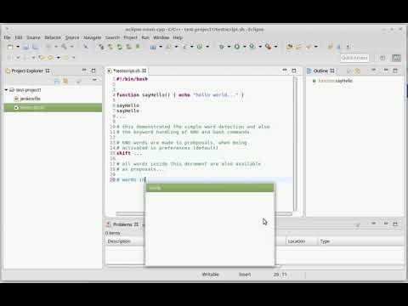The height and width of the screenshot is (306, 408).
Task: Toggle Link with Editor in Project Explorer
Action: click(65, 82)
